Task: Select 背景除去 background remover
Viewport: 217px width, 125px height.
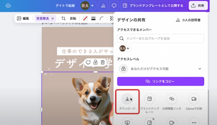Action: coord(45,18)
